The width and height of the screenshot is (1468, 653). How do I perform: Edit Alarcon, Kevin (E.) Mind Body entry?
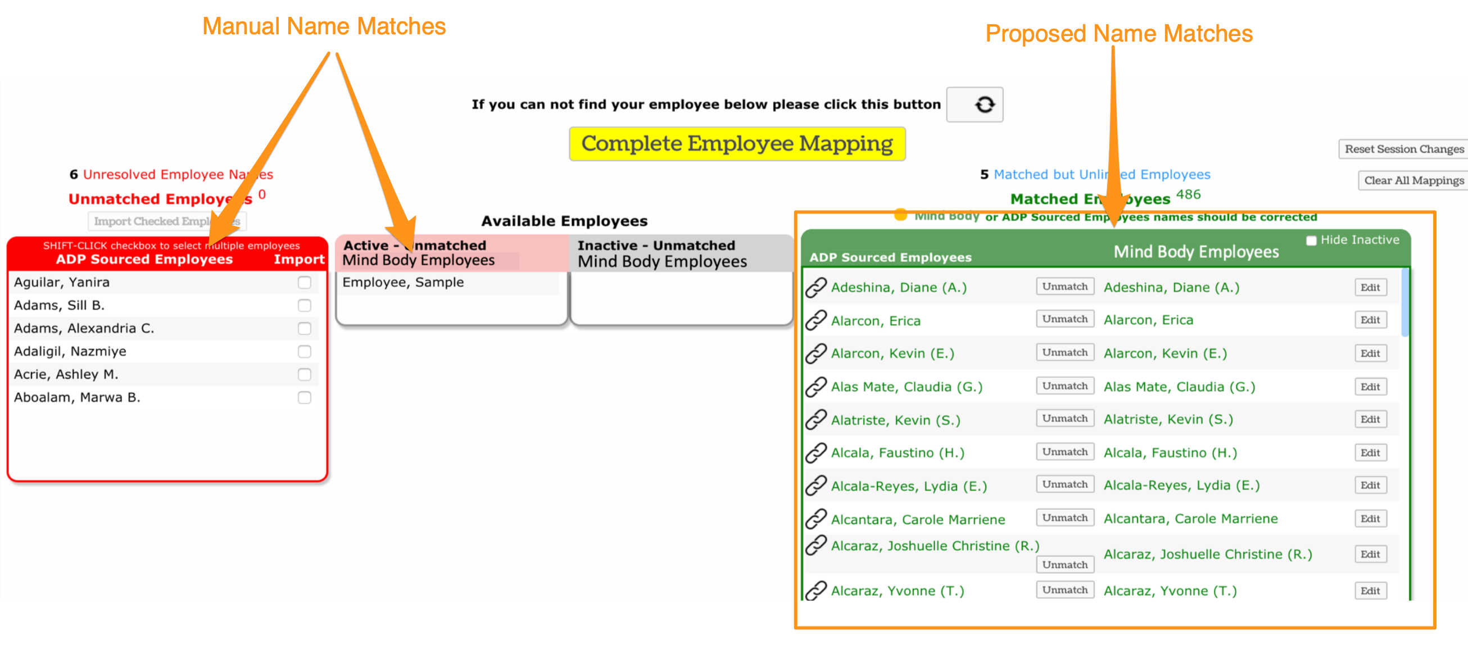click(x=1370, y=353)
